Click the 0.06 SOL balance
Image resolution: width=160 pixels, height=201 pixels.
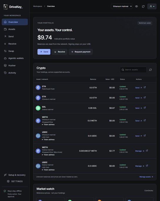click(92, 108)
